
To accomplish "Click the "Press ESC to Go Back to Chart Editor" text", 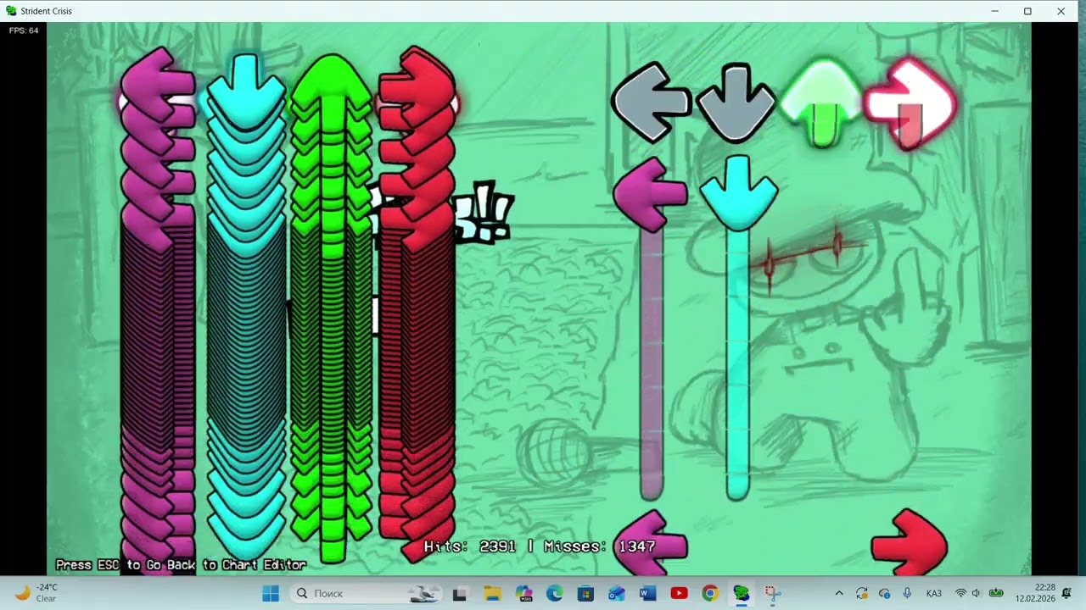I will point(181,564).
